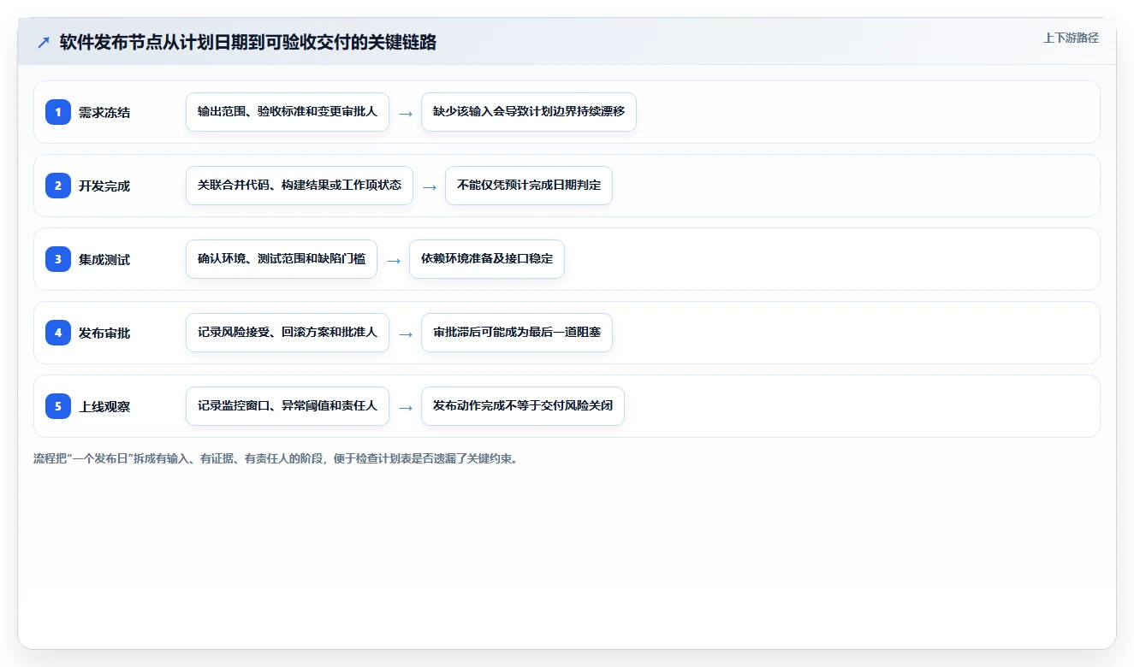Click step number 1 badge
This screenshot has height=667, width=1134.
(x=58, y=112)
